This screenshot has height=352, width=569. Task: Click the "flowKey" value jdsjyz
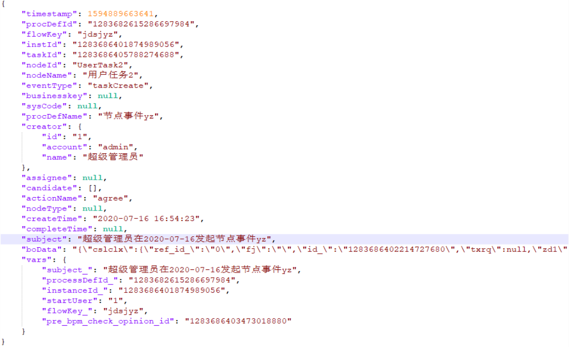97,35
